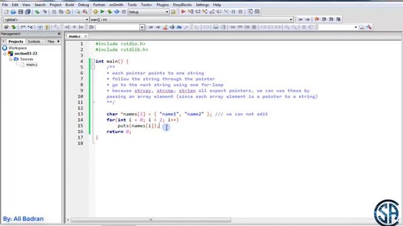Toggle match case Aa search option

[x=179, y=27]
